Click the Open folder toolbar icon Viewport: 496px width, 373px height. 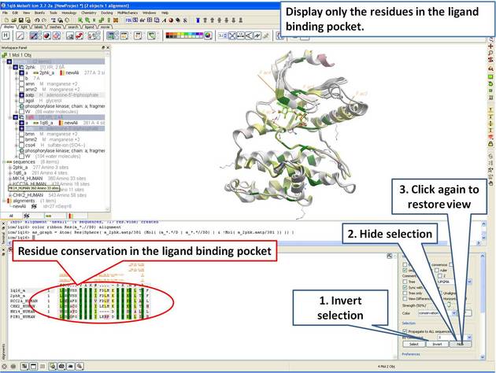[x=13, y=20]
